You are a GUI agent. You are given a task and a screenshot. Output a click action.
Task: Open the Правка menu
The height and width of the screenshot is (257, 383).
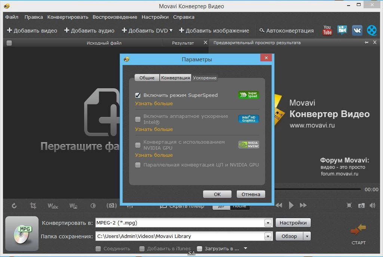click(x=34, y=17)
